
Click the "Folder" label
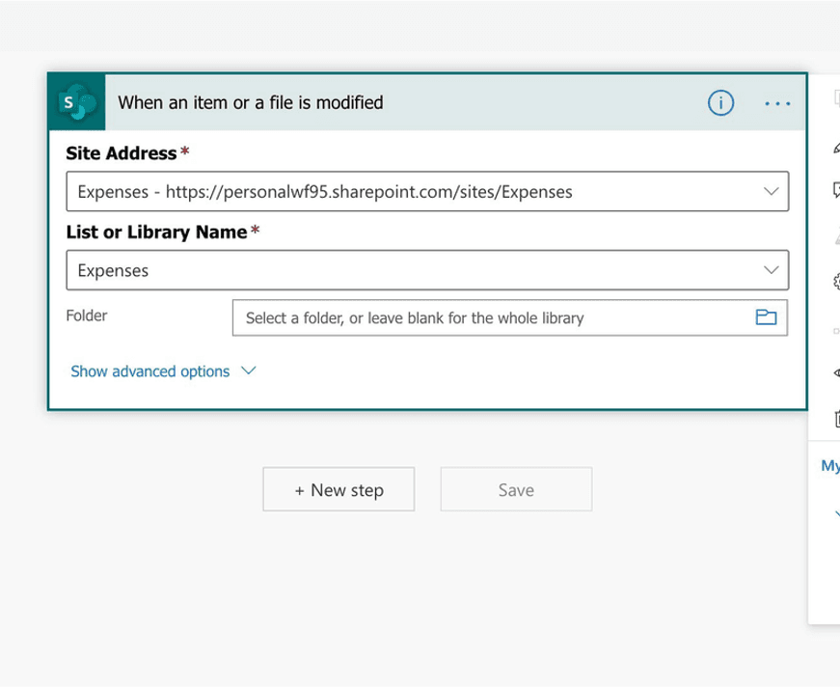pos(87,316)
